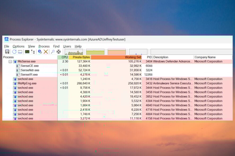Toggle the lower pane view
Image resolution: width=235 pixels, height=156 pixels.
(x=20, y=52)
